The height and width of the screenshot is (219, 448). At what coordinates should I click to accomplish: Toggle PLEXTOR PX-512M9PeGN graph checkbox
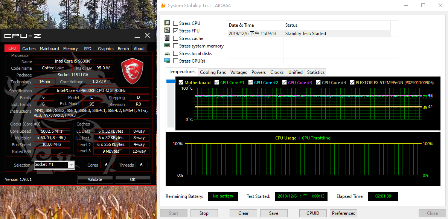(352, 82)
